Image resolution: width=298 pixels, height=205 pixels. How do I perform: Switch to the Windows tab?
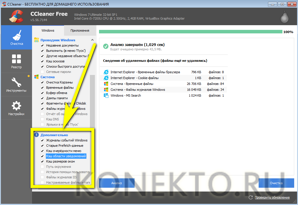point(48,30)
